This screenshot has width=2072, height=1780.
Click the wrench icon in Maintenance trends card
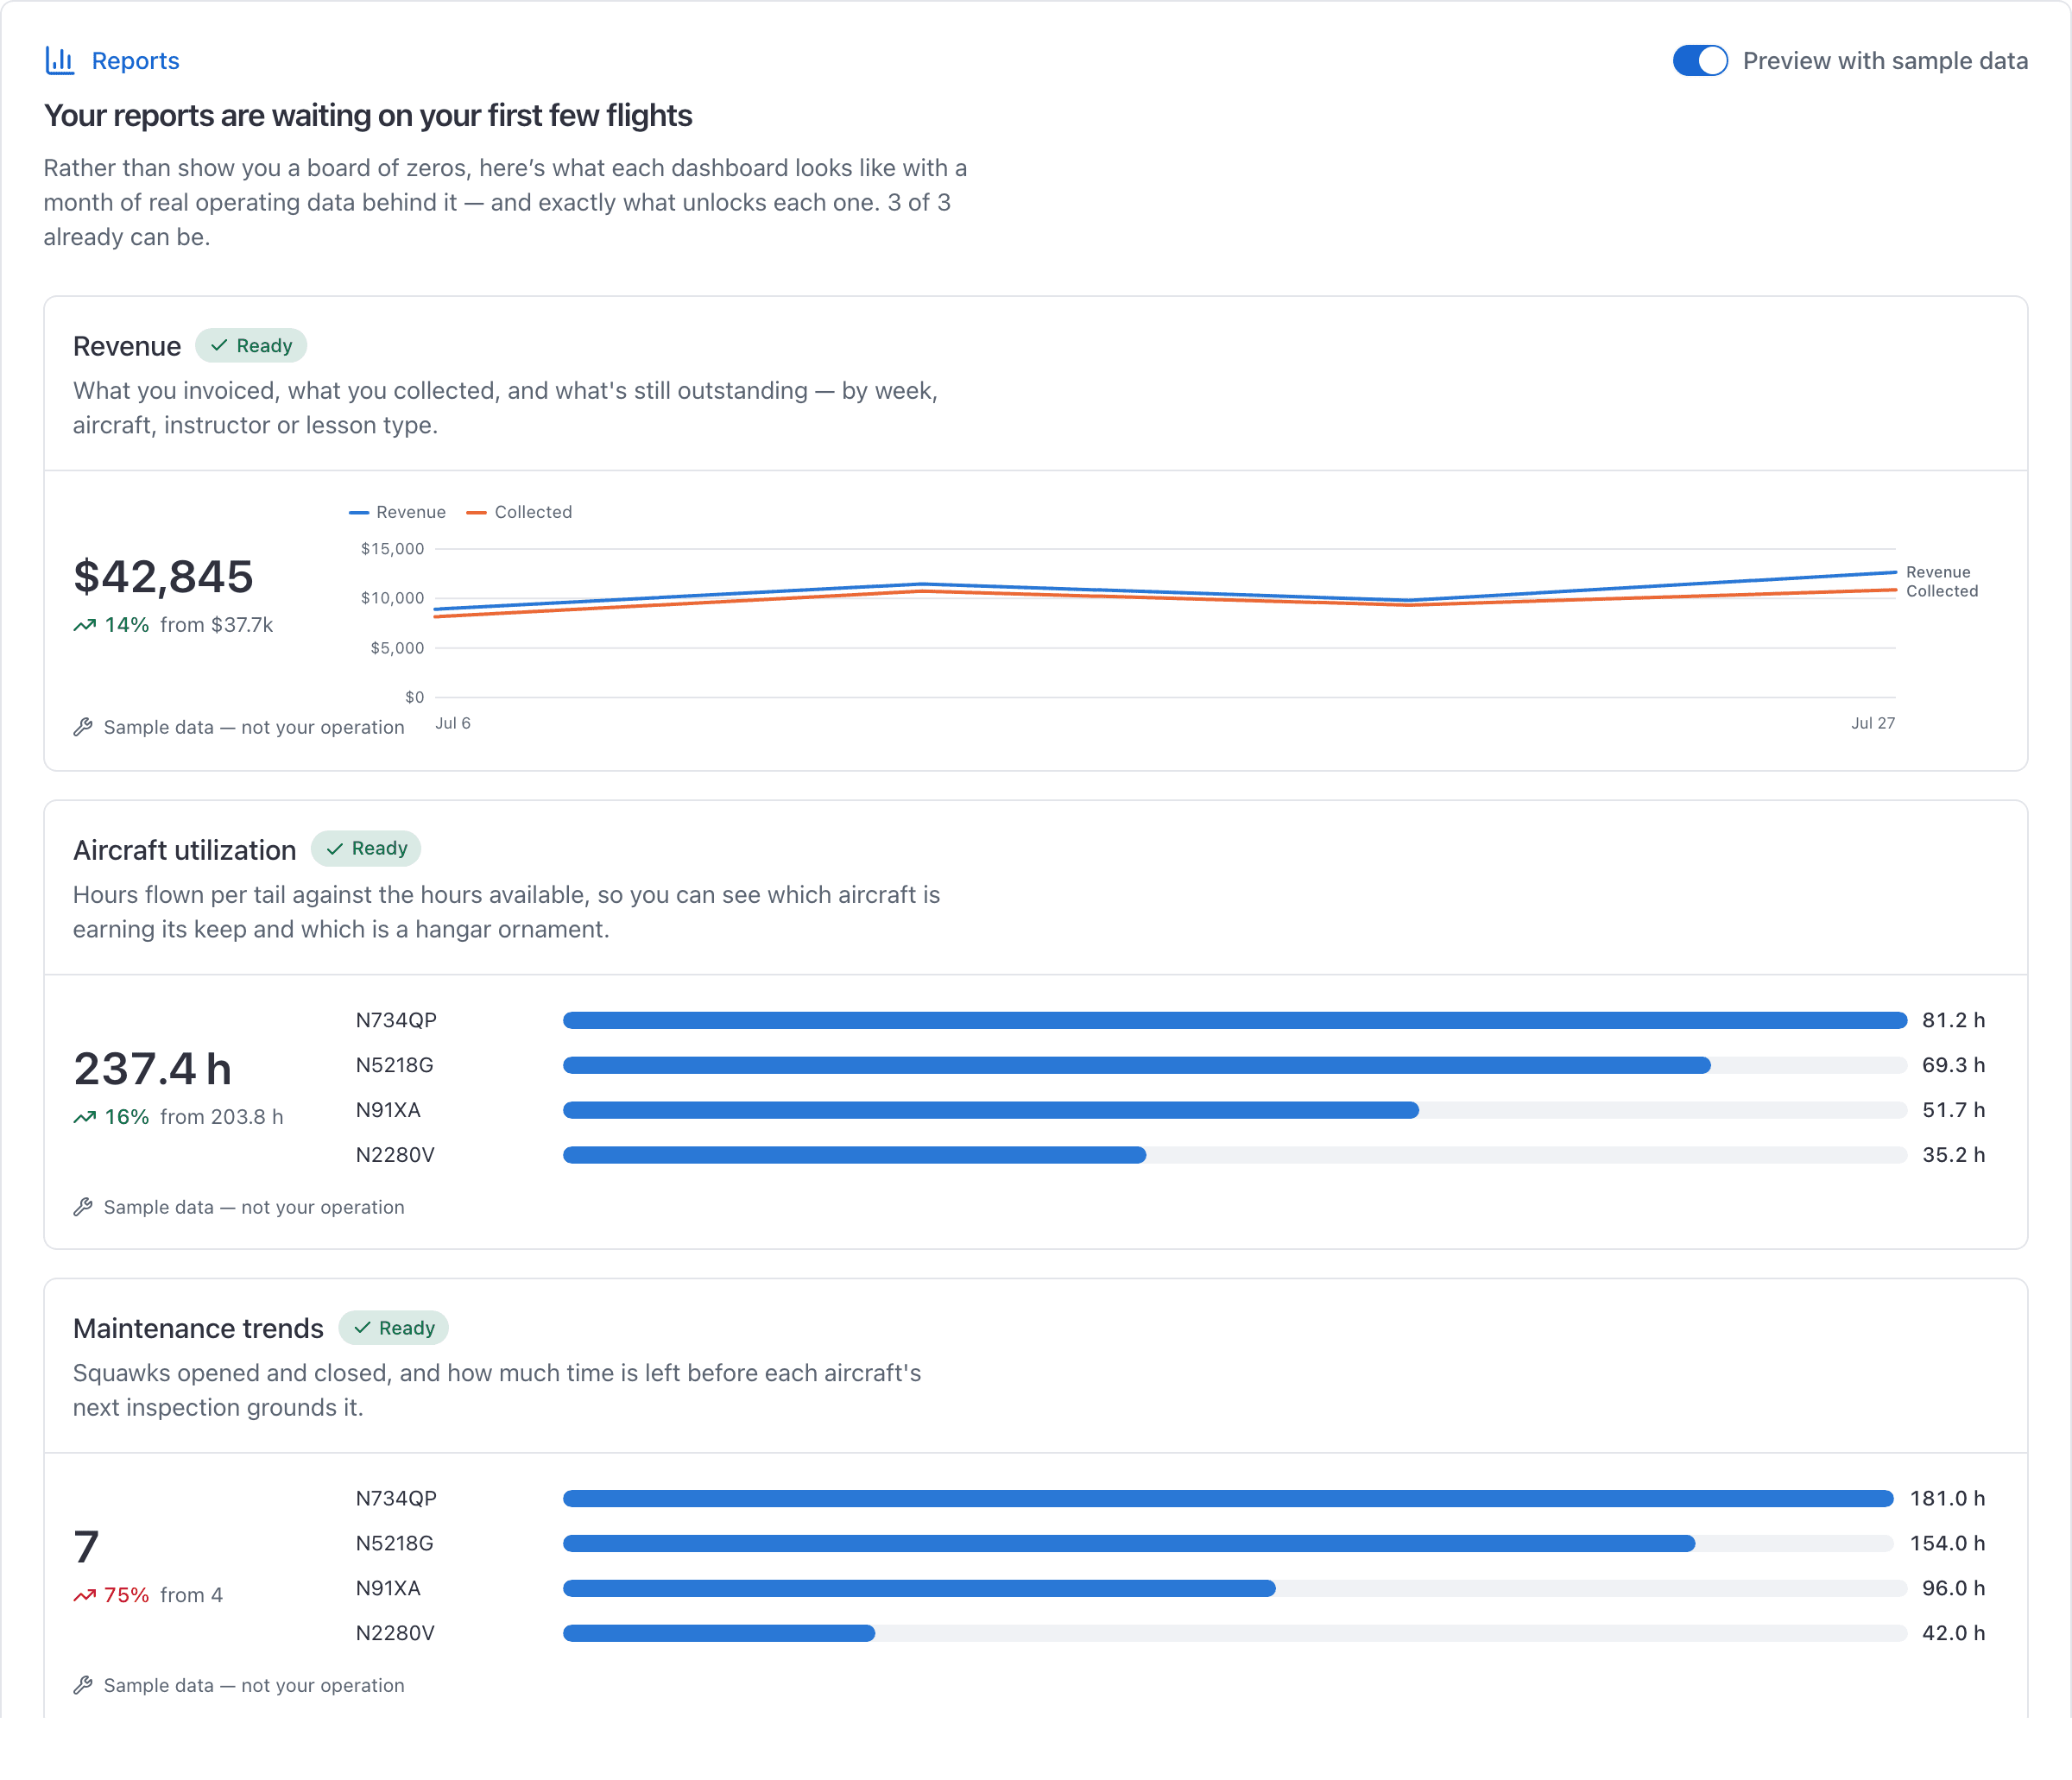pos(83,1685)
